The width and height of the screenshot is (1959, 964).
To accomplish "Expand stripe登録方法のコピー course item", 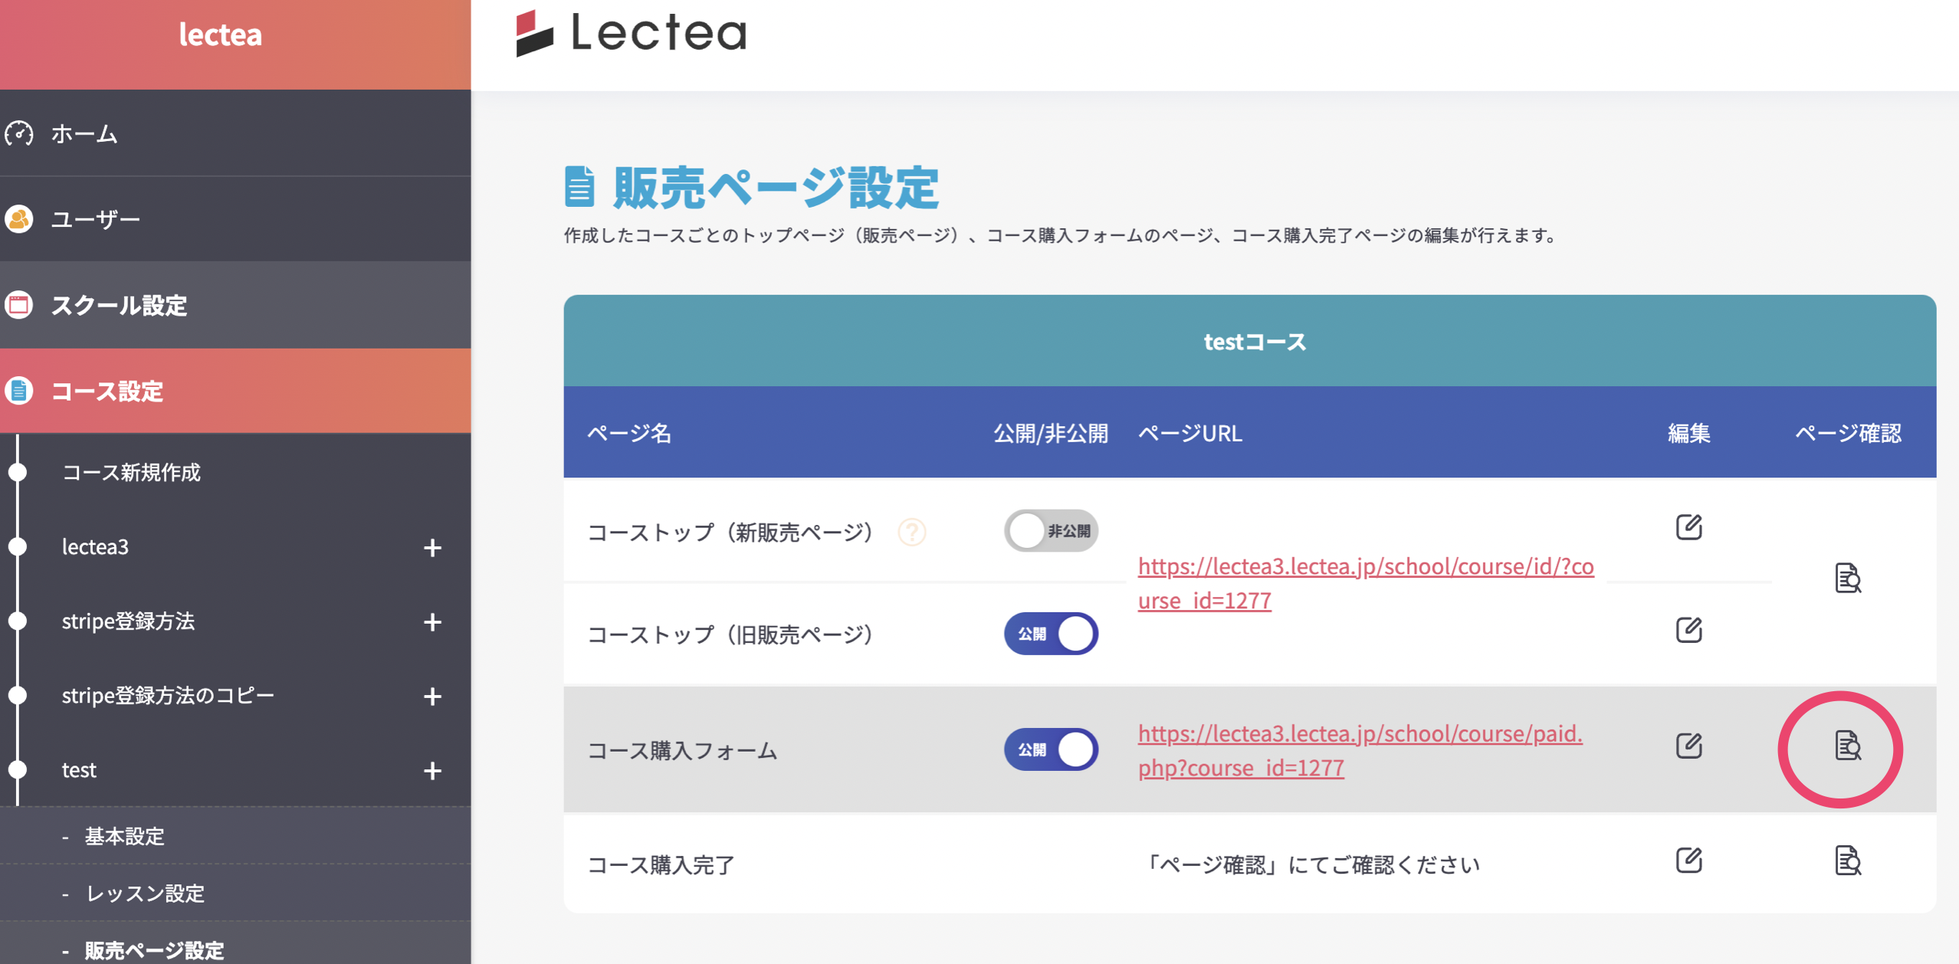I will tap(432, 696).
